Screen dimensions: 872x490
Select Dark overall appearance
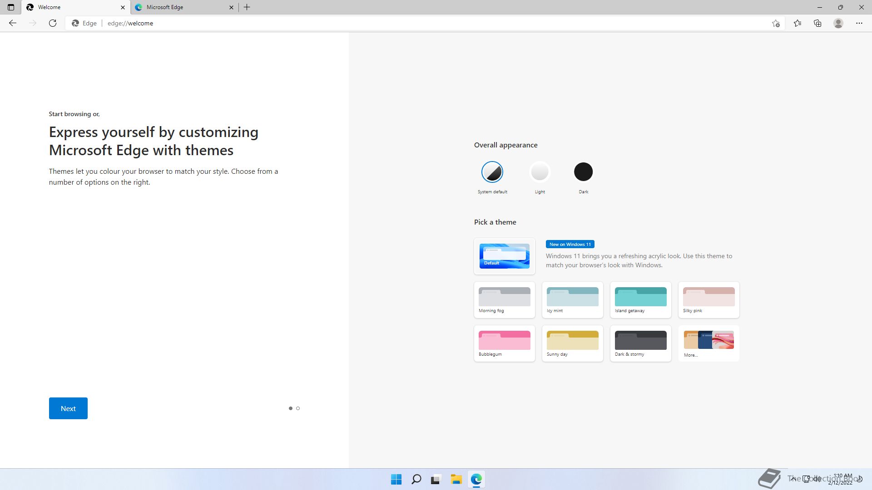pos(583,172)
